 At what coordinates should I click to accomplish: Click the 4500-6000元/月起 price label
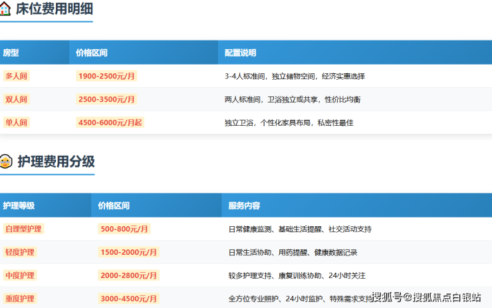110,122
